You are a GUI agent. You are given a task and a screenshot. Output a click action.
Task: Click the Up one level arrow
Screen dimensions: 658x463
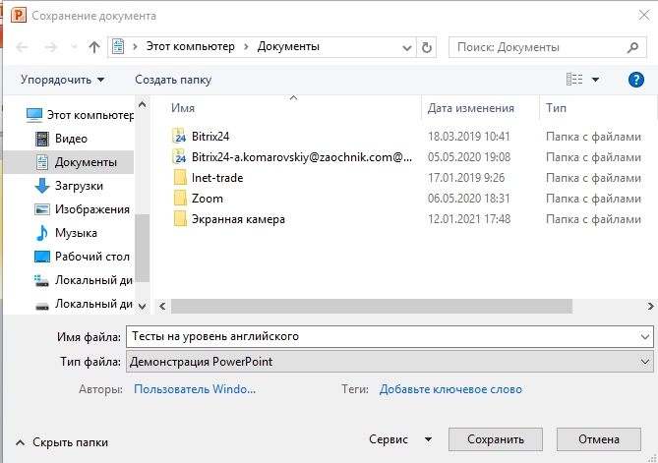[x=94, y=47]
